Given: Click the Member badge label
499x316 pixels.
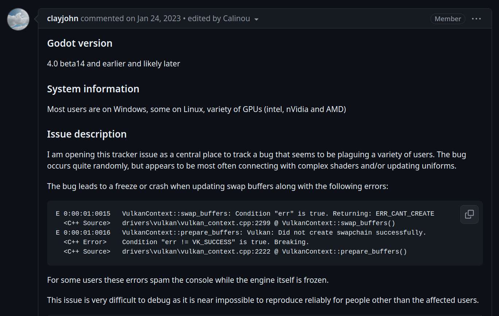Looking at the screenshot, I should (x=448, y=19).
